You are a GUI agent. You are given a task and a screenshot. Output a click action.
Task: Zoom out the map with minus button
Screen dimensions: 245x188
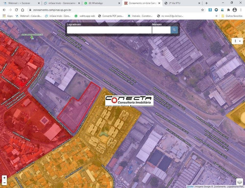tap(4, 183)
